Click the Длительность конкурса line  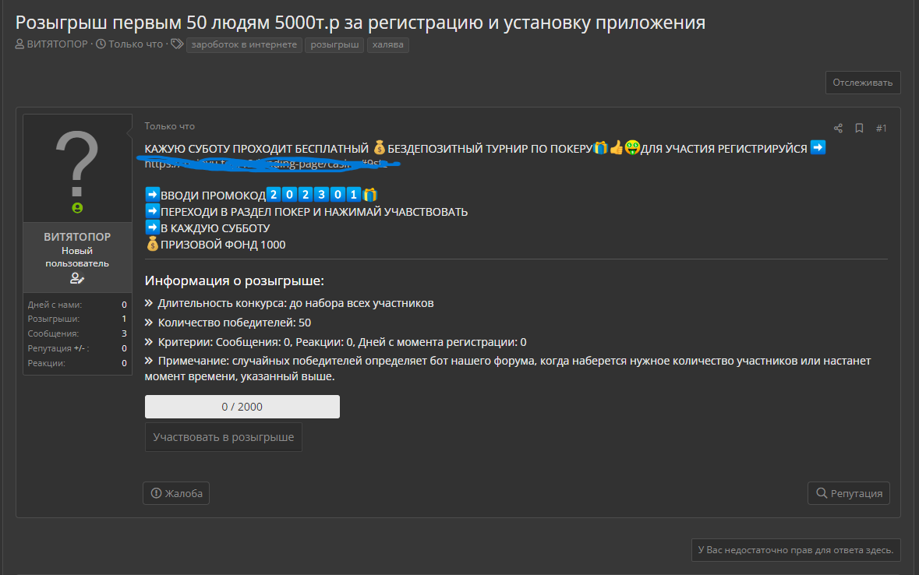pyautogui.click(x=289, y=303)
